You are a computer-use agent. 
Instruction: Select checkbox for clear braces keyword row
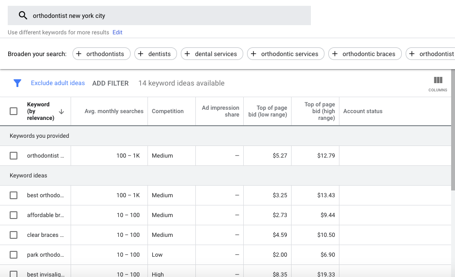[14, 235]
